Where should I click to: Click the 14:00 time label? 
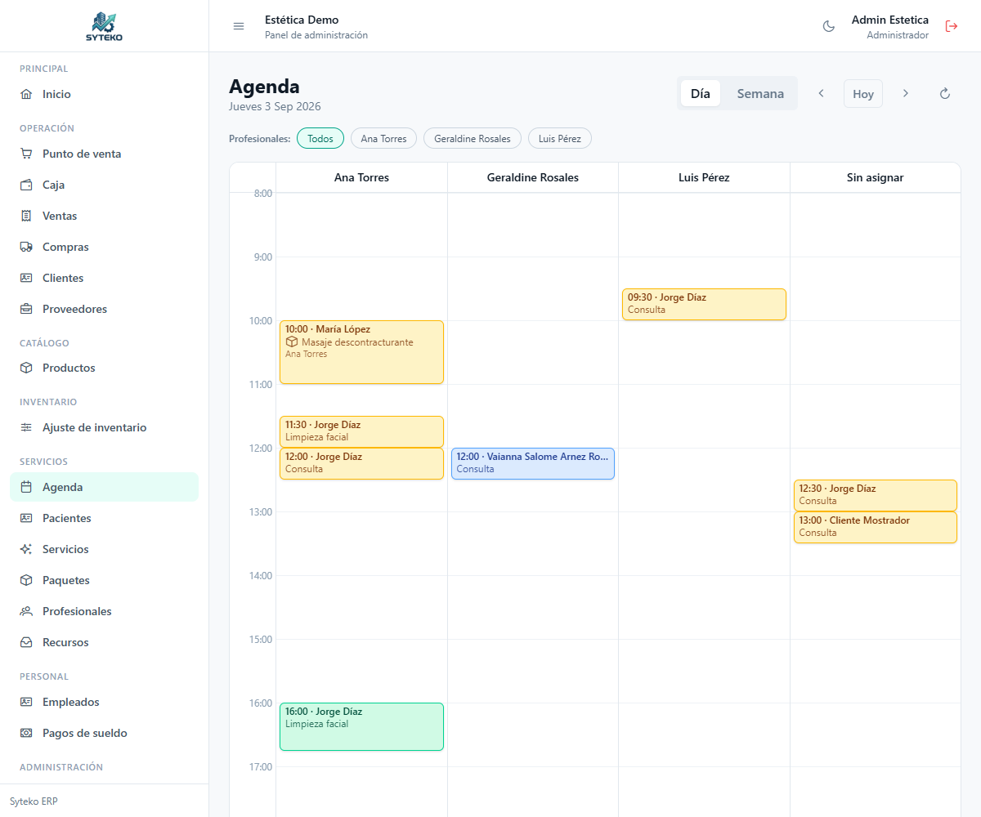coord(259,575)
